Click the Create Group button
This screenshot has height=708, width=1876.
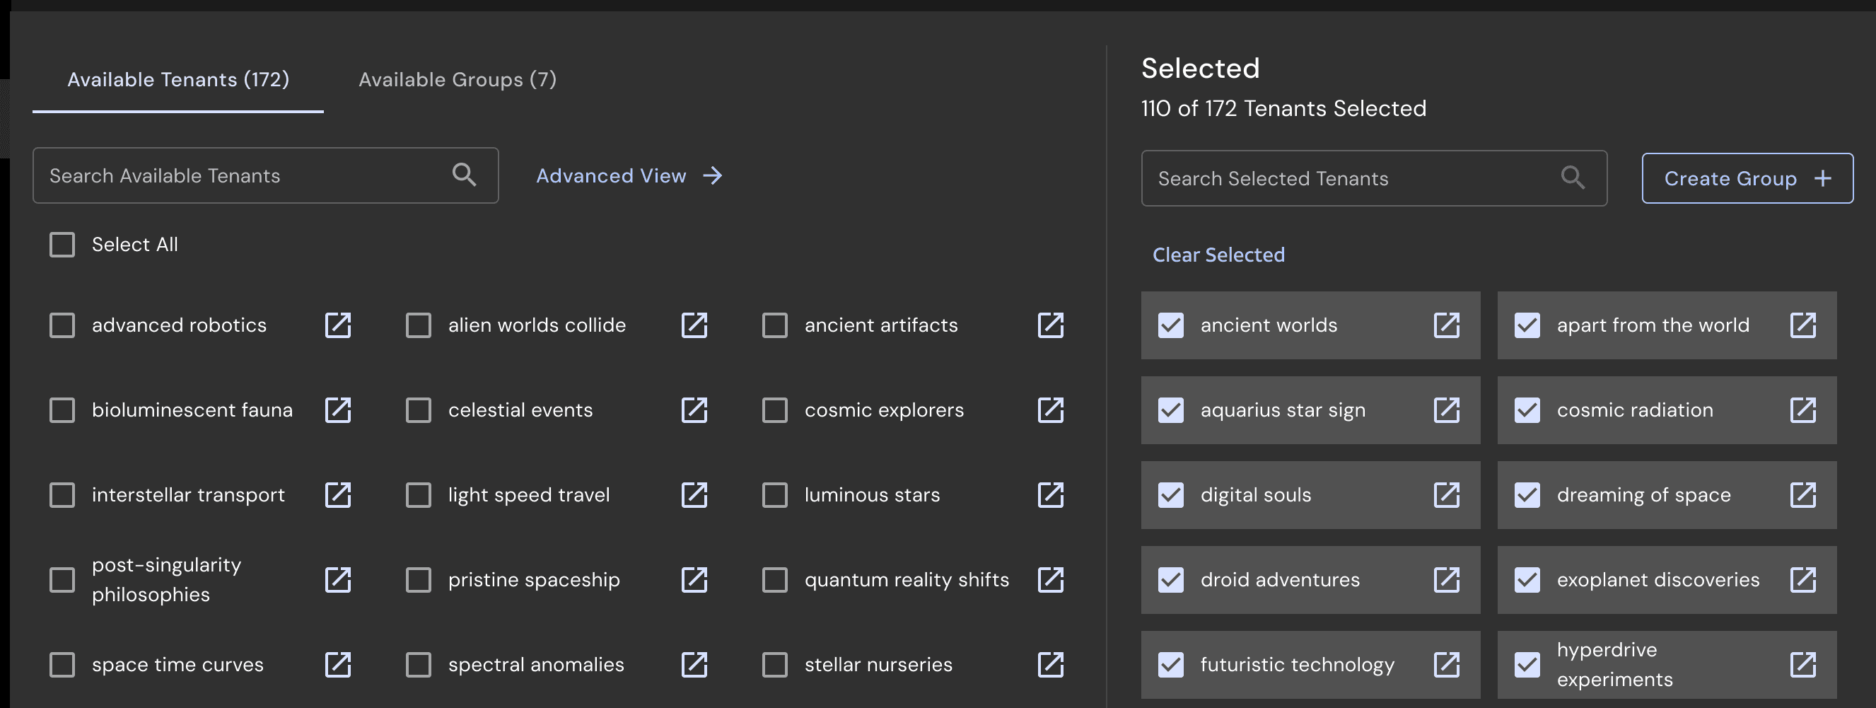click(1747, 178)
